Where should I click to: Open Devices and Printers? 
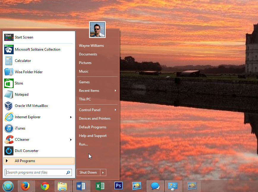pyautogui.click(x=95, y=119)
